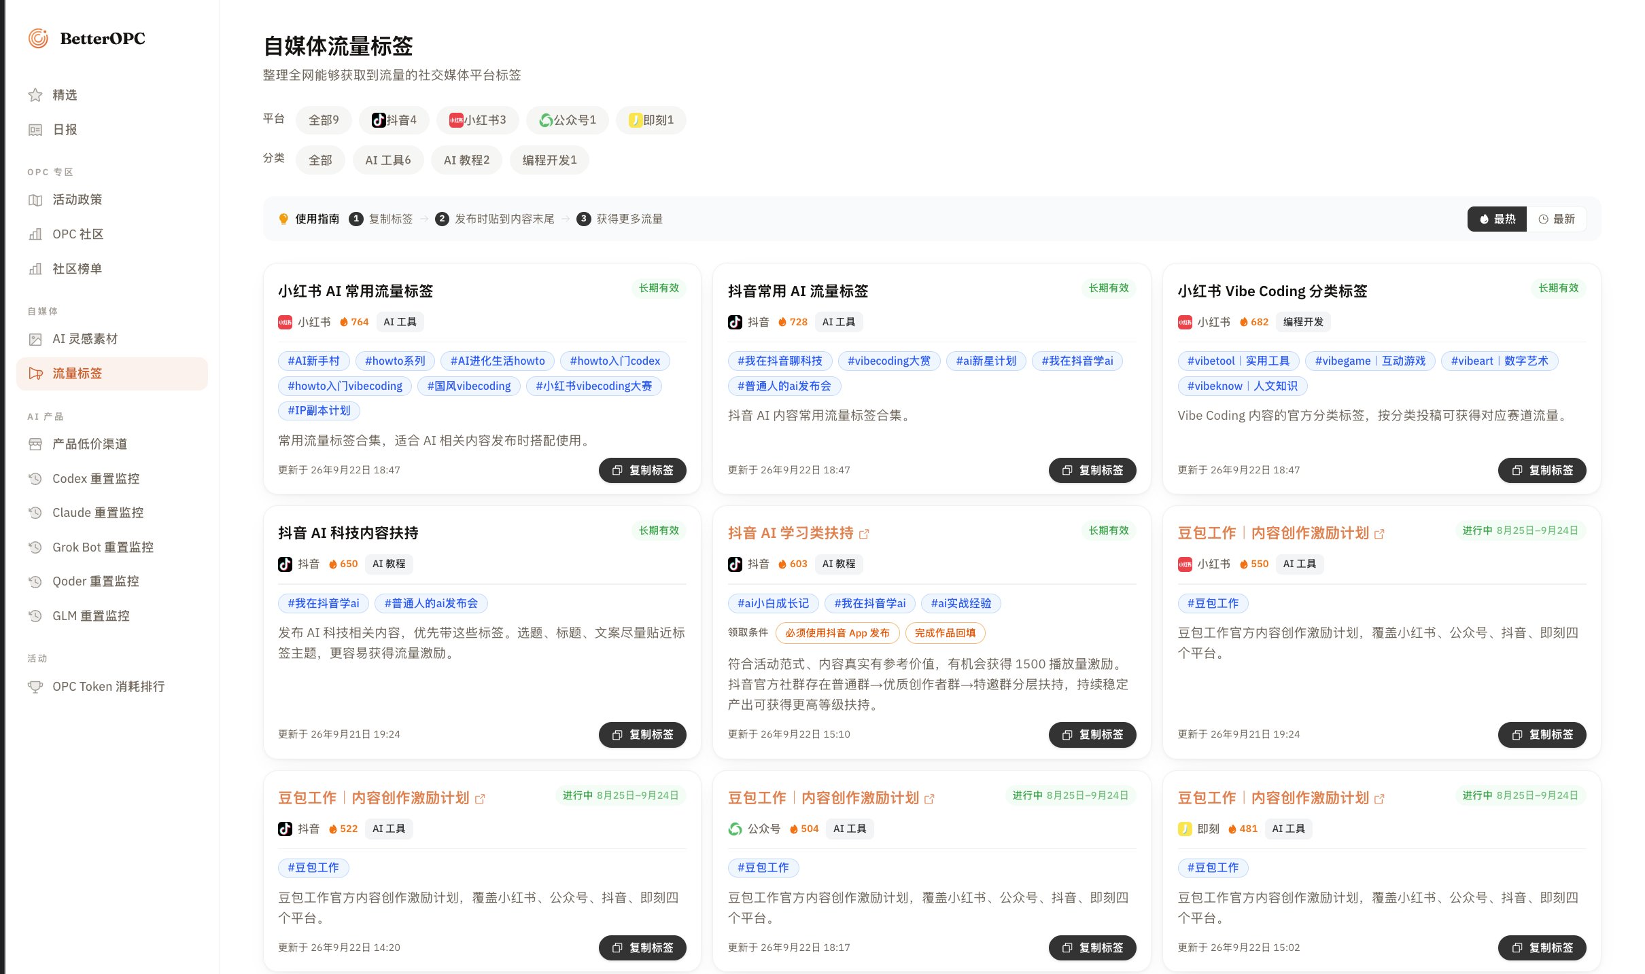Click the #我在抖音聊科技 tag
Screen dimensions: 1645x974
pyautogui.click(x=780, y=361)
